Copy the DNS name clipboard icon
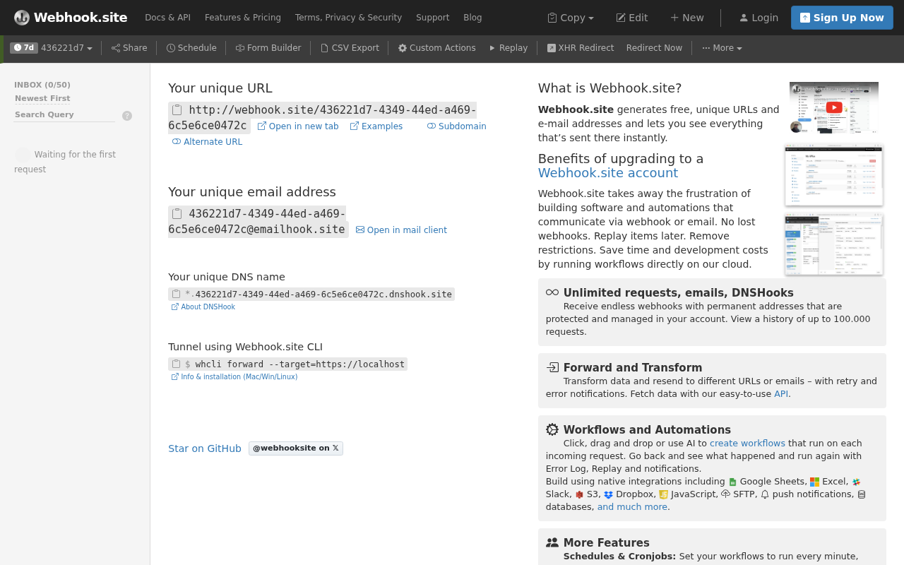This screenshot has width=904, height=565. [177, 294]
